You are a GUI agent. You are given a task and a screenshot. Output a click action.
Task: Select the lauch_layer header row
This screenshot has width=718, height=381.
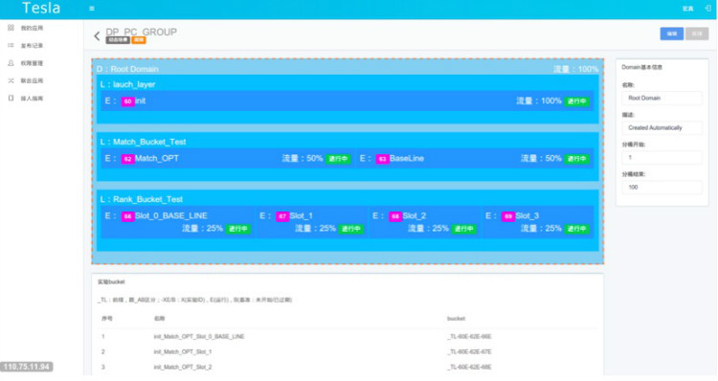pyautogui.click(x=348, y=84)
